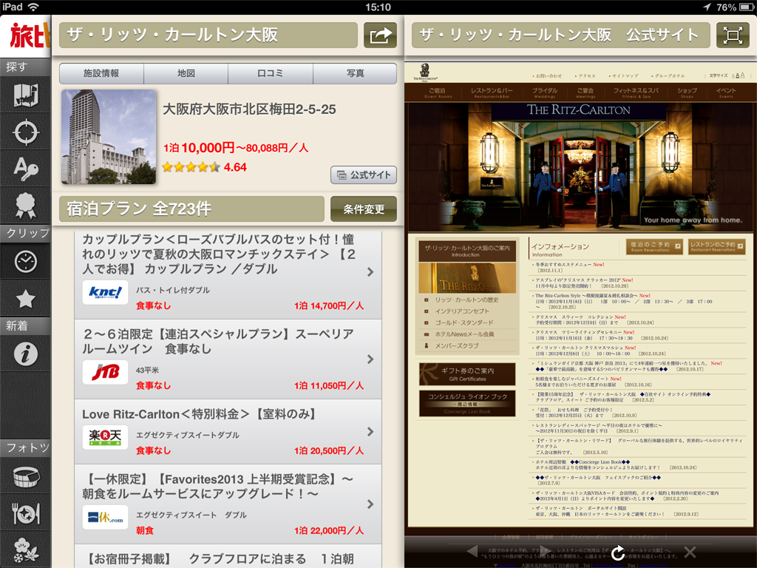This screenshot has height=568, width=757.
Task: Tap the お宿冊子掲載 クラブフロア plan row
Action: point(228,556)
